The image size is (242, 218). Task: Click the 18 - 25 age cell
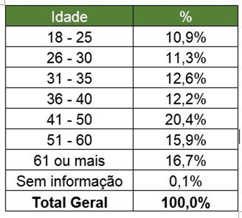point(69,36)
